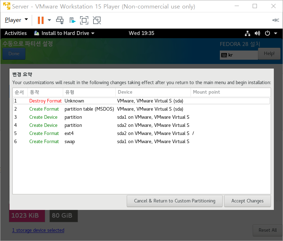283x241 pixels.
Task: Pause the virtual machine
Action: tap(41, 20)
